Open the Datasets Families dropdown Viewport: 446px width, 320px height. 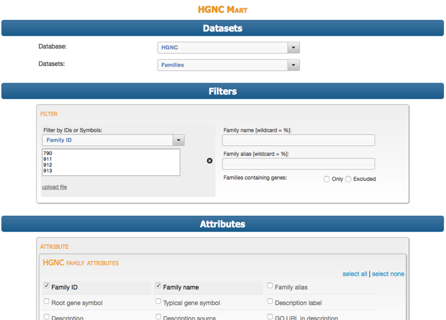point(228,65)
